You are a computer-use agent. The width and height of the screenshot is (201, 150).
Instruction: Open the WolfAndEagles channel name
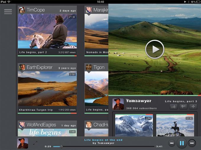click(41, 125)
